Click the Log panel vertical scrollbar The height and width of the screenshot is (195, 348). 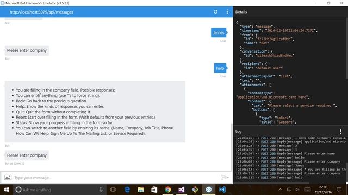pyautogui.click(x=347, y=172)
